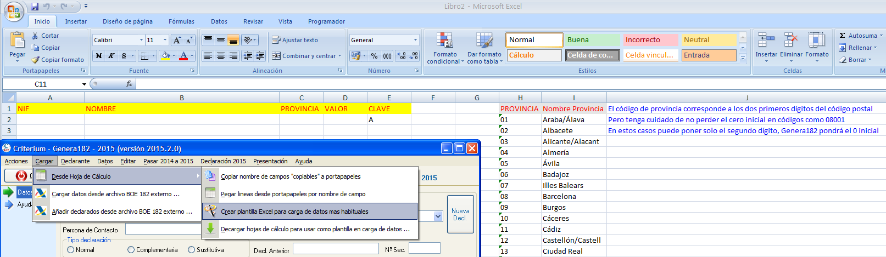Switch to the Insertar ribbon tab
The image size is (886, 257).
tap(76, 21)
